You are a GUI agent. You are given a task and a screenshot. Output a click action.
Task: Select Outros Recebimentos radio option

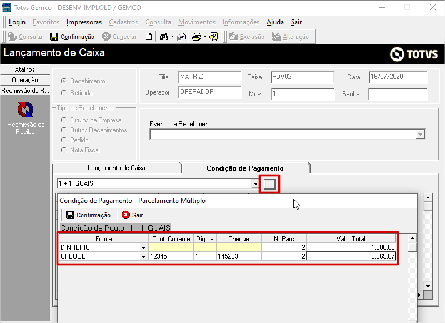click(63, 130)
